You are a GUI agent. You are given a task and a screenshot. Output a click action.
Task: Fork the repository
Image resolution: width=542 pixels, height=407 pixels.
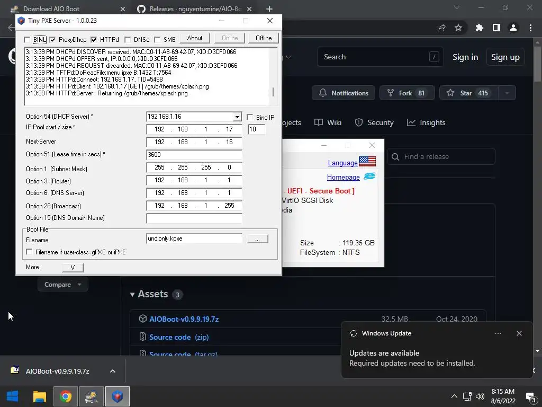[x=407, y=93]
